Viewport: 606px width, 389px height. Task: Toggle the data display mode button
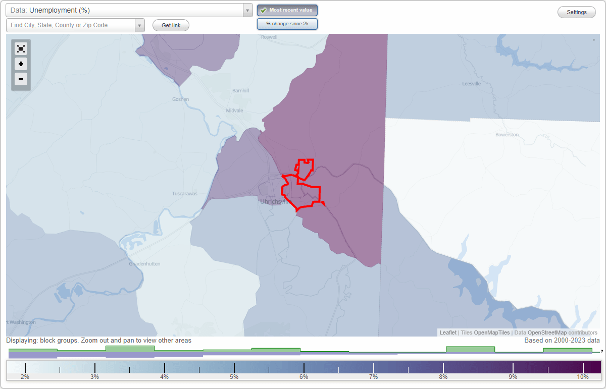(287, 23)
